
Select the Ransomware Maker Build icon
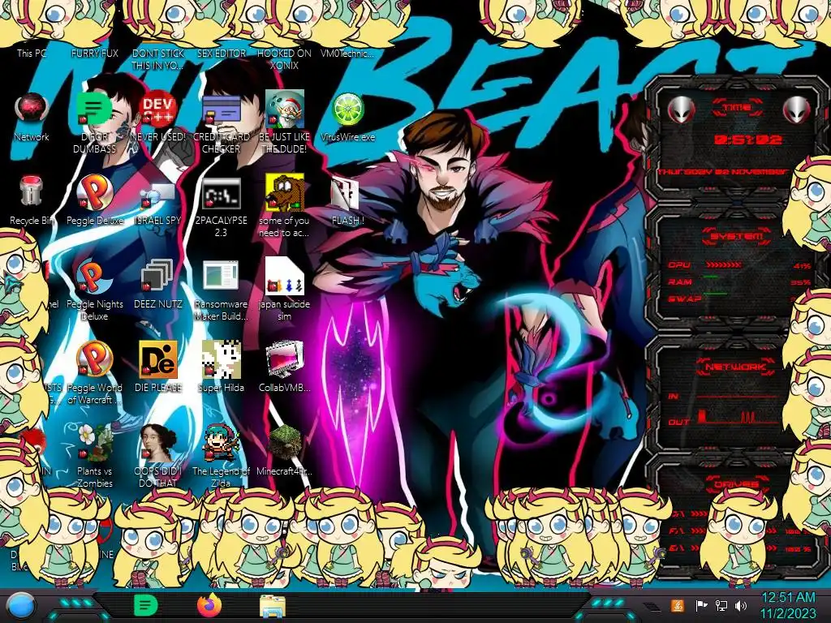[221, 276]
